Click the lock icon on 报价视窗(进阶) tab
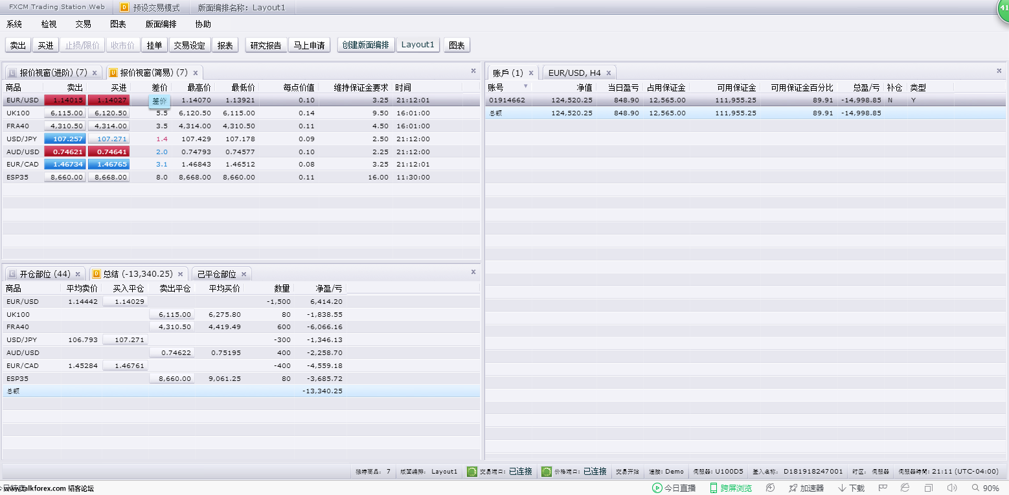 (12, 73)
